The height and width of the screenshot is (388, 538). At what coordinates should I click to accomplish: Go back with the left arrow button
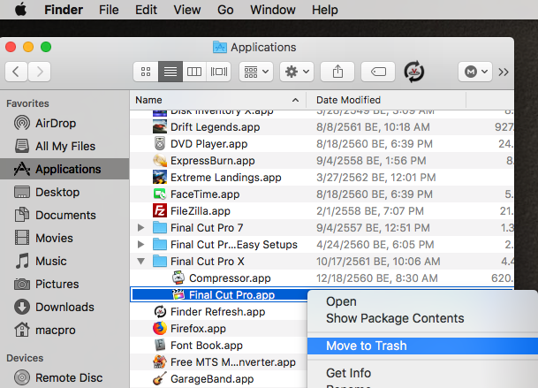pyautogui.click(x=16, y=72)
